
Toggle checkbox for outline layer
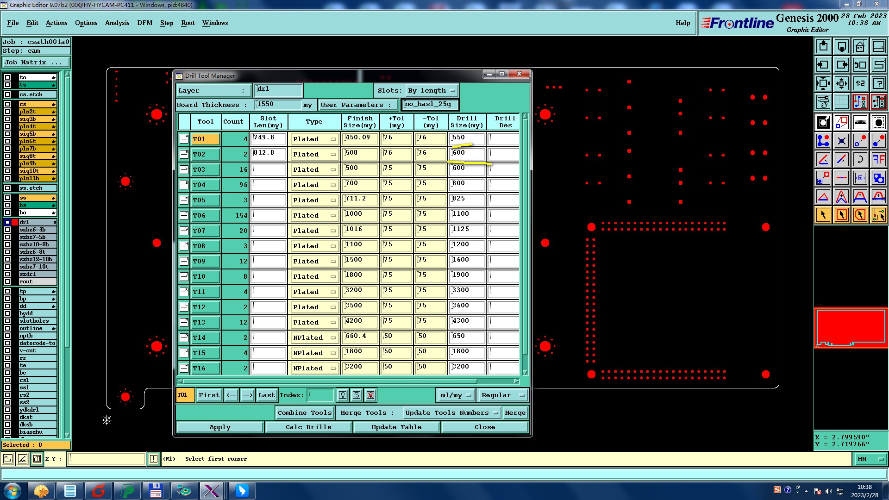tap(7, 328)
